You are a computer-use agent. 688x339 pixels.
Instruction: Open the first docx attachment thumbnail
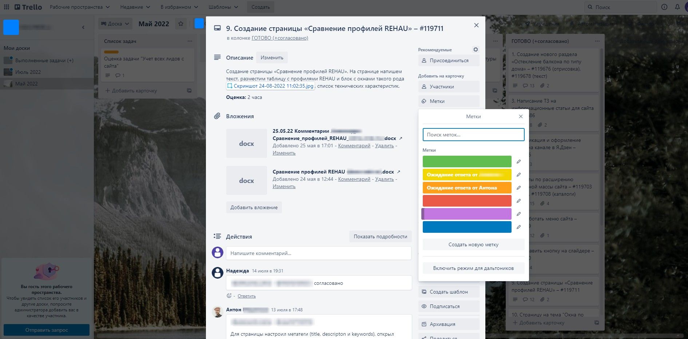246,143
